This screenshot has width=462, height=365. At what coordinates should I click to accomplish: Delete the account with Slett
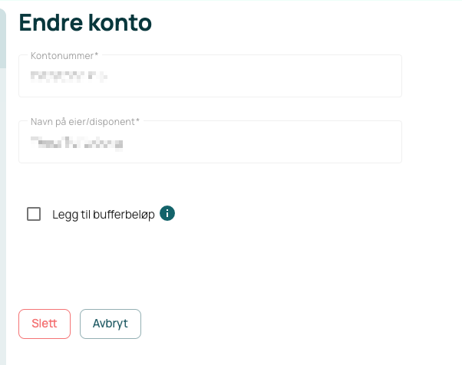[45, 324]
